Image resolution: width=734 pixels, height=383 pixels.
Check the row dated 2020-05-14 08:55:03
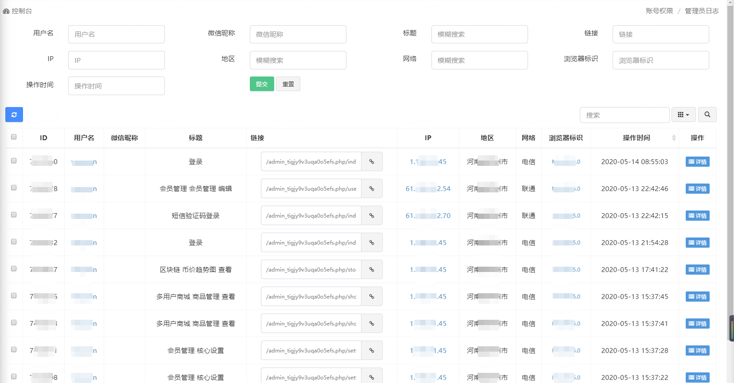[x=14, y=161]
